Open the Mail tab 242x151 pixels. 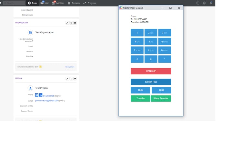[x=45, y=3]
